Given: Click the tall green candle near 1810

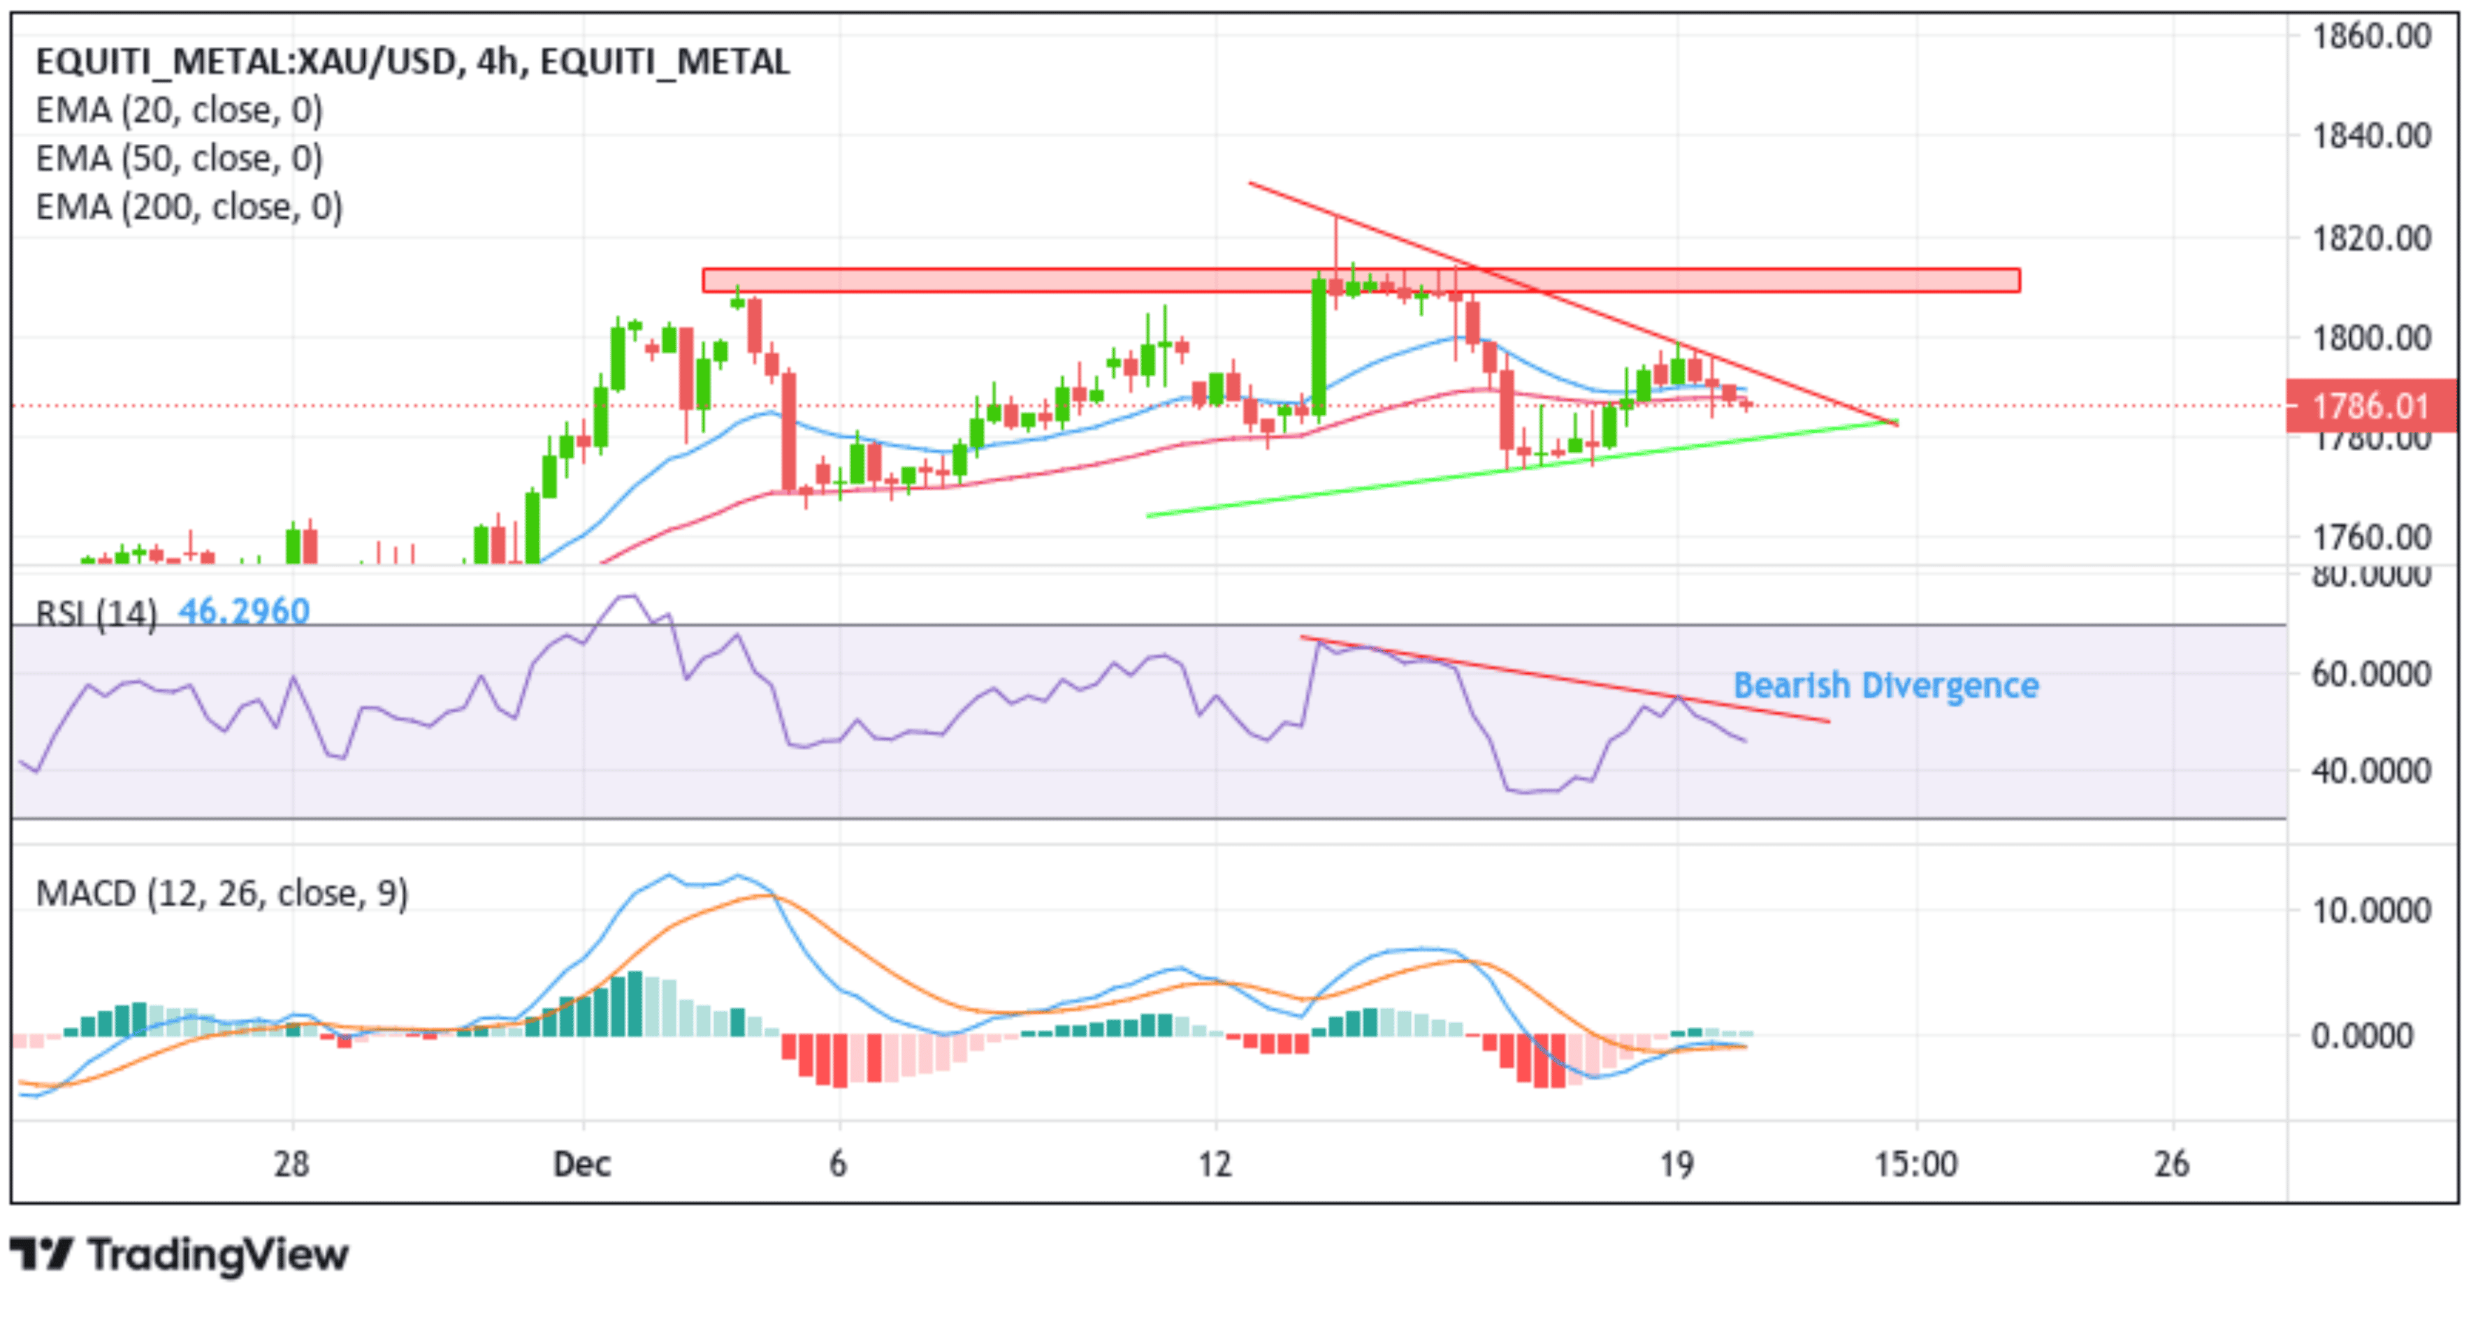Looking at the screenshot, I should (x=1319, y=347).
